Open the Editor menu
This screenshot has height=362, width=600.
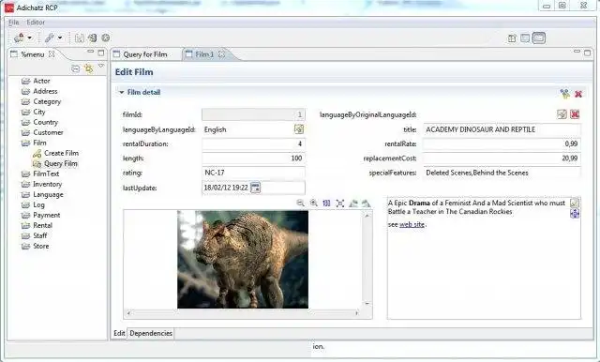[36, 23]
